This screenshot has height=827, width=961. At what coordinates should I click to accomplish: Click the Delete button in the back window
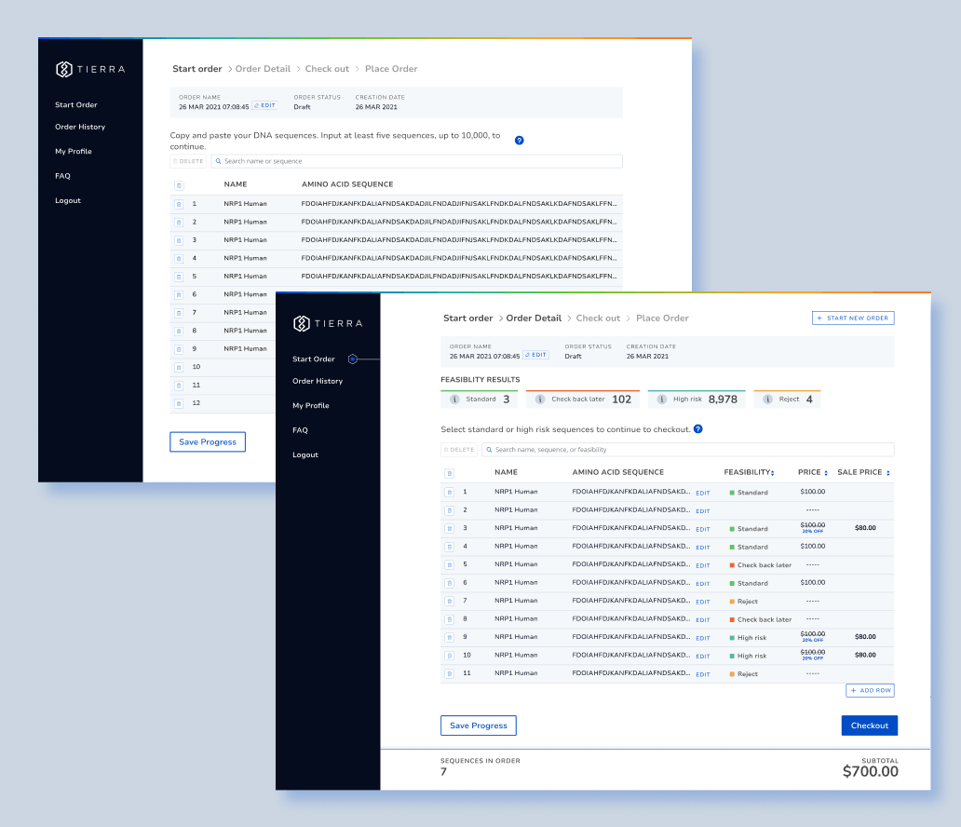[x=188, y=161]
